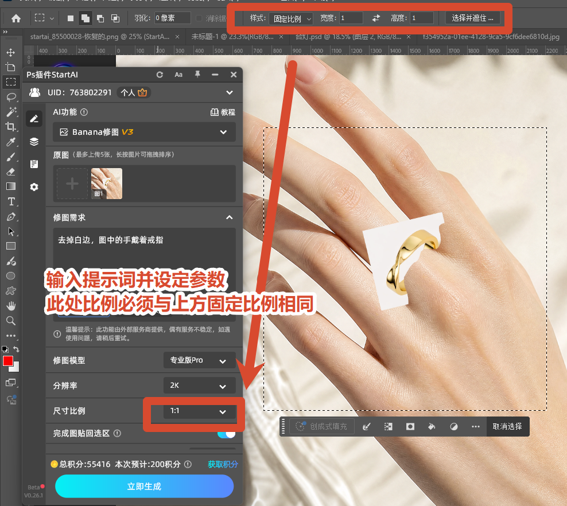Open 分辨率 2K dropdown
Screen dimensions: 567x506
199,386
